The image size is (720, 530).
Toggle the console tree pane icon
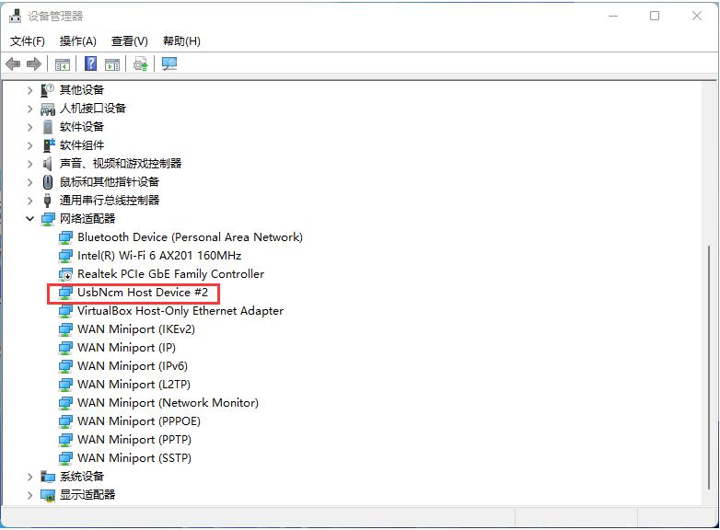[62, 64]
